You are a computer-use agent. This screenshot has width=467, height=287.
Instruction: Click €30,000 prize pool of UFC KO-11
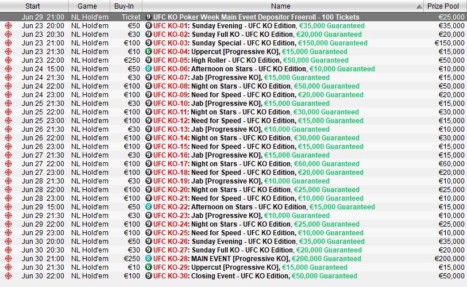(x=451, y=112)
